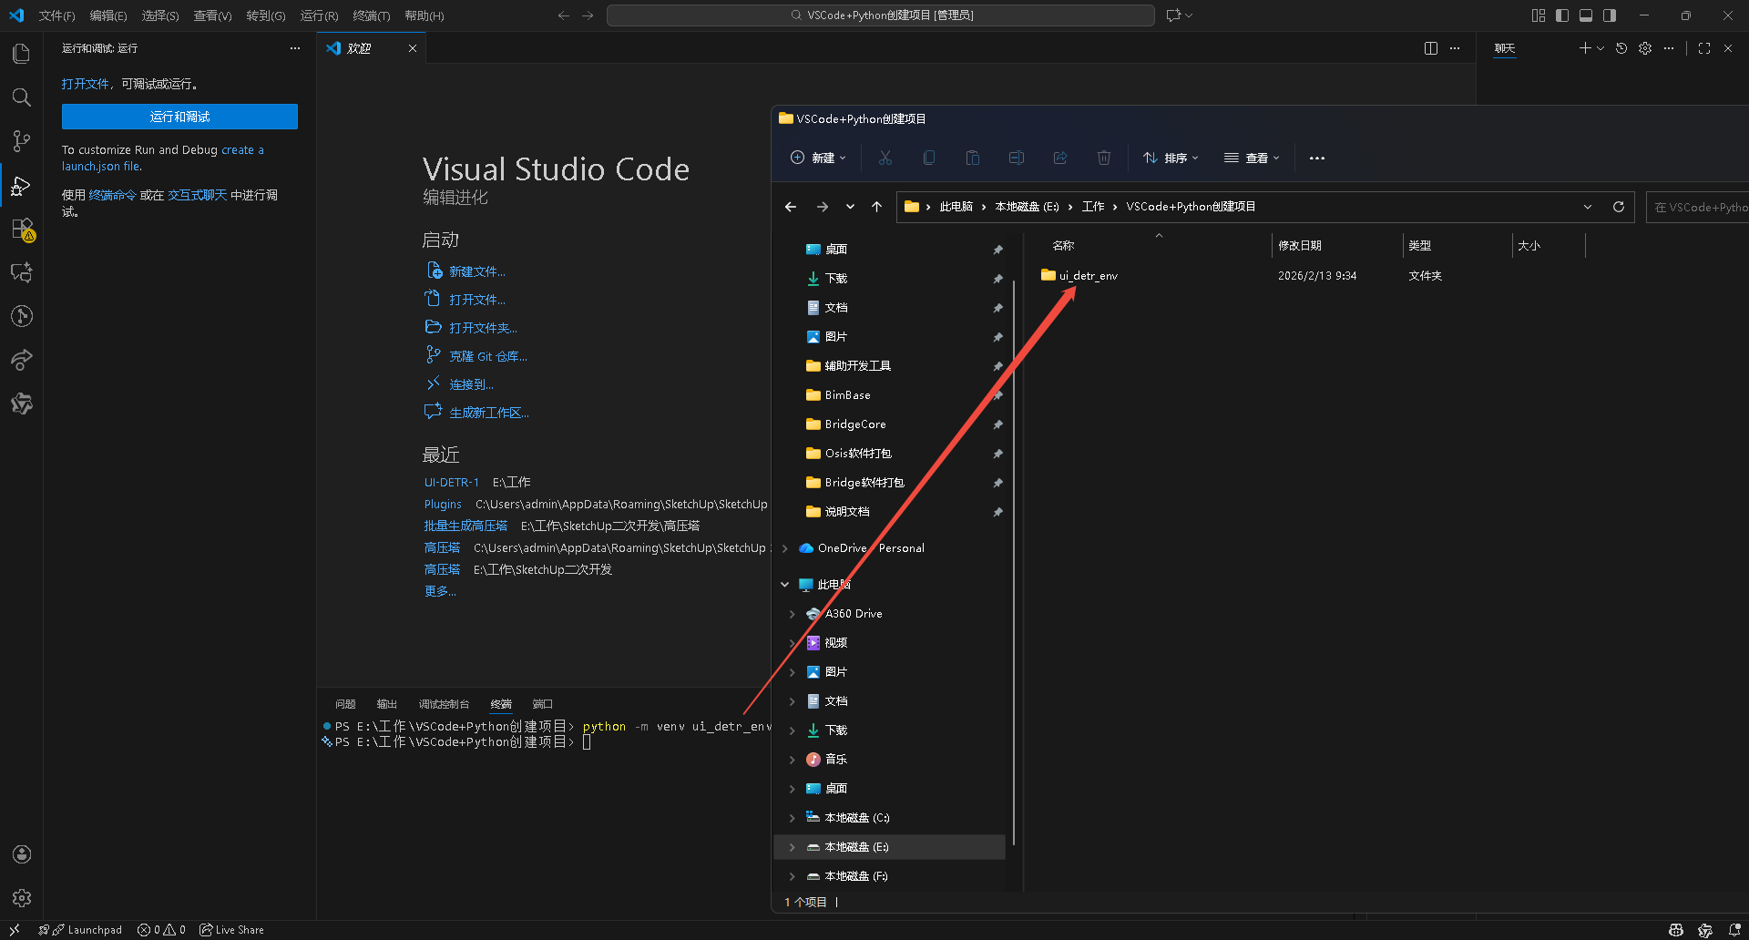Click Live Share in status bar

(232, 930)
